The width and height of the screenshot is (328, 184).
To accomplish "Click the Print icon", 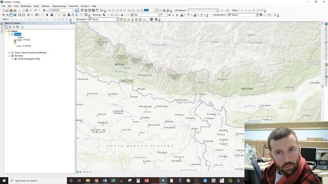I will click(15, 10).
